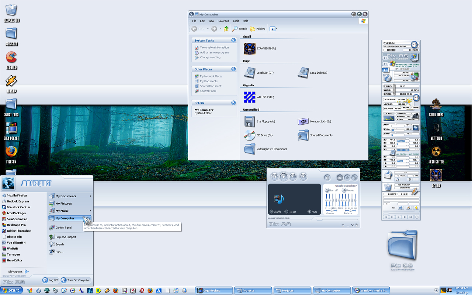Open the Recycle Bin desktop icon

pos(11,13)
